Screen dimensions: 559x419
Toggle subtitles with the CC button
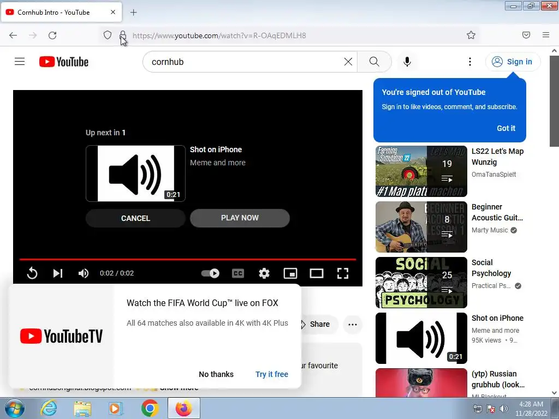tap(238, 273)
